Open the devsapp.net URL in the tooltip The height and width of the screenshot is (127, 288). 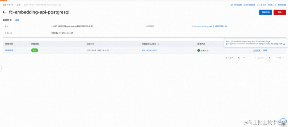pos(254,43)
